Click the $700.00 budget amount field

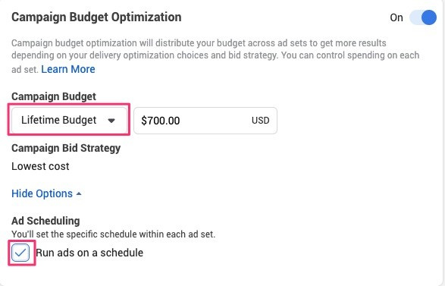[x=205, y=121]
